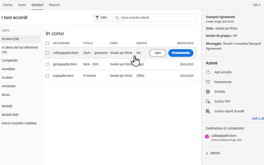264x165 pixels.
Task: Click the Scarica report di audit icon
Action: pos(208,111)
